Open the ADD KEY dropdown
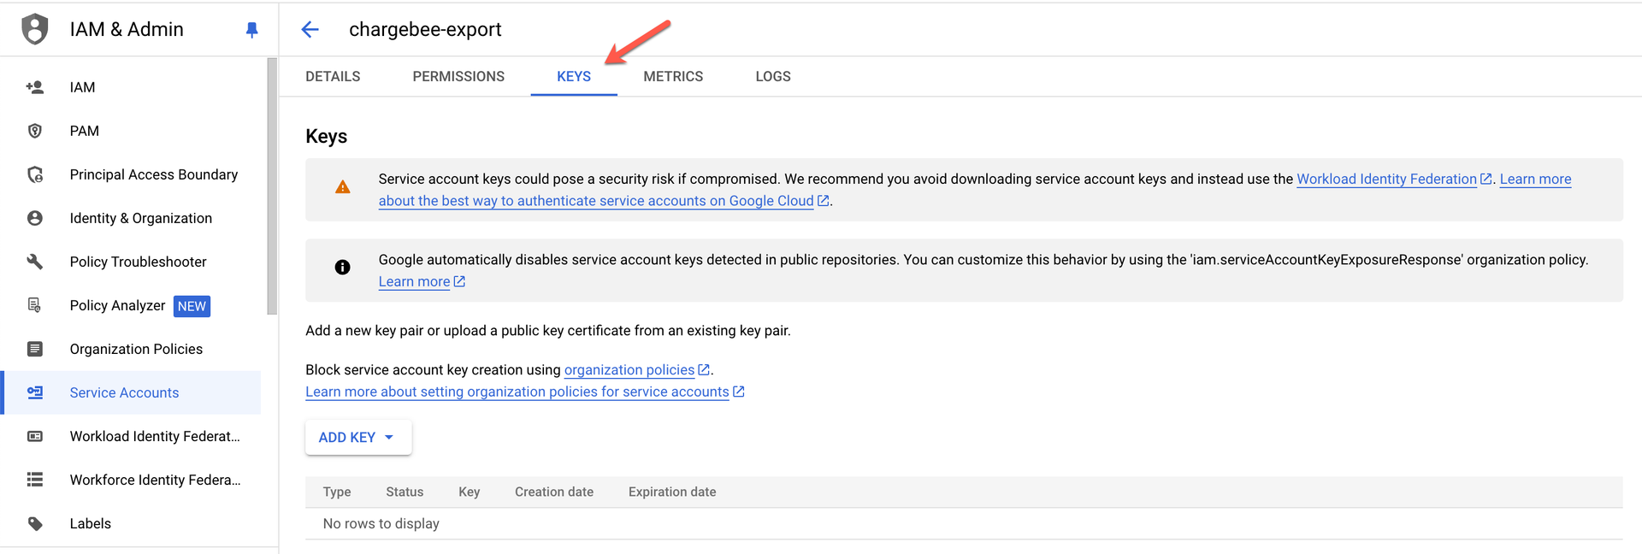1642x554 pixels. point(357,437)
